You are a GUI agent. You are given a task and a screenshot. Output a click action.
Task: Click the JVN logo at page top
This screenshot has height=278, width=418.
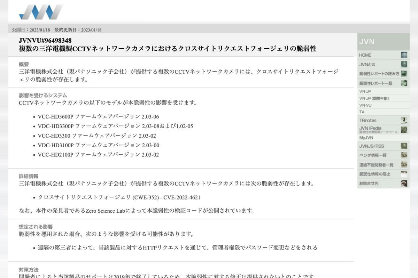(41, 12)
